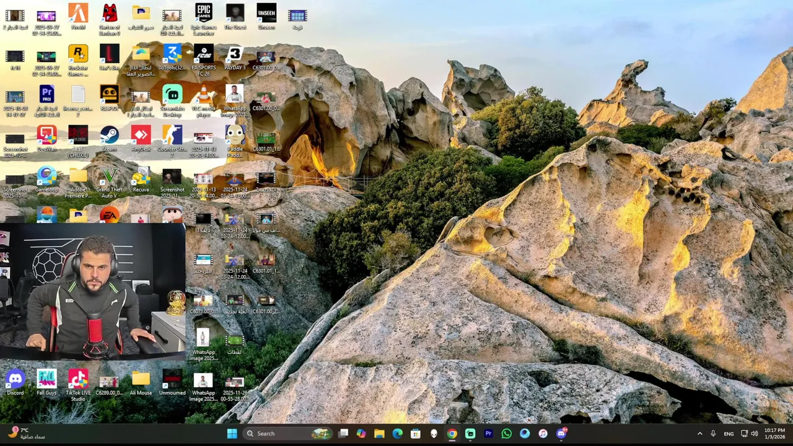Select the Counter-Strike 2 shortcut
Screen dimensions: 793x446
click(172, 141)
